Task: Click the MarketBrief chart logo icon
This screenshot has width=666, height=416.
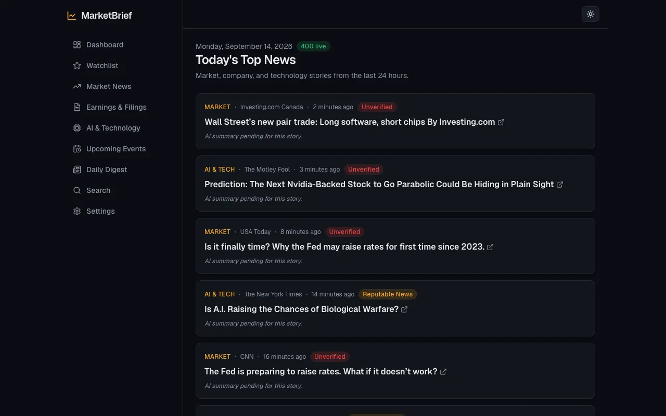Action: pos(72,16)
